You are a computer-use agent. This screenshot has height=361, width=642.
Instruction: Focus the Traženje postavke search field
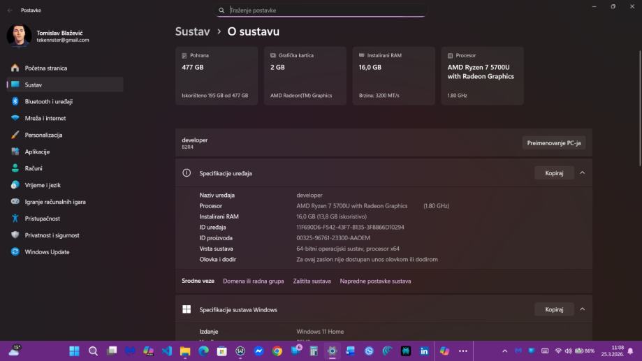(x=321, y=10)
